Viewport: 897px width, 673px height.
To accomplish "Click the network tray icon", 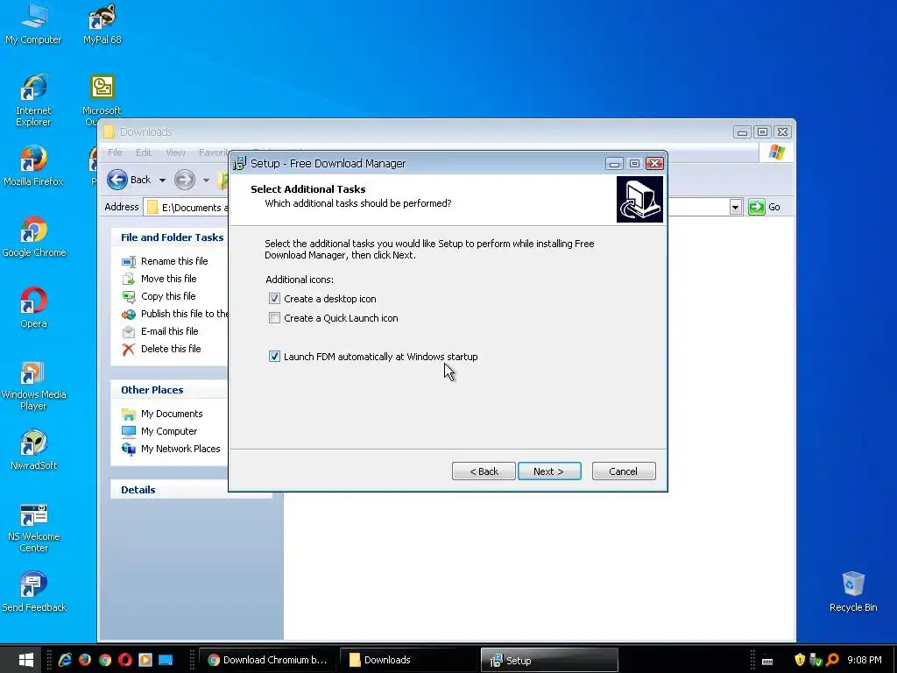I will pyautogui.click(x=816, y=660).
